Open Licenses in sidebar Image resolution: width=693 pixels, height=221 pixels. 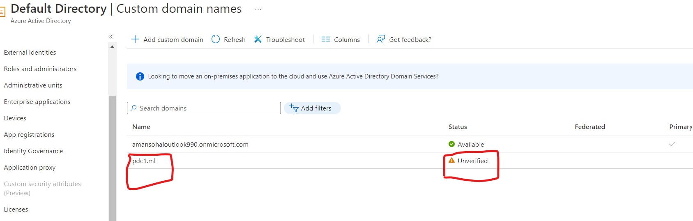(16, 209)
